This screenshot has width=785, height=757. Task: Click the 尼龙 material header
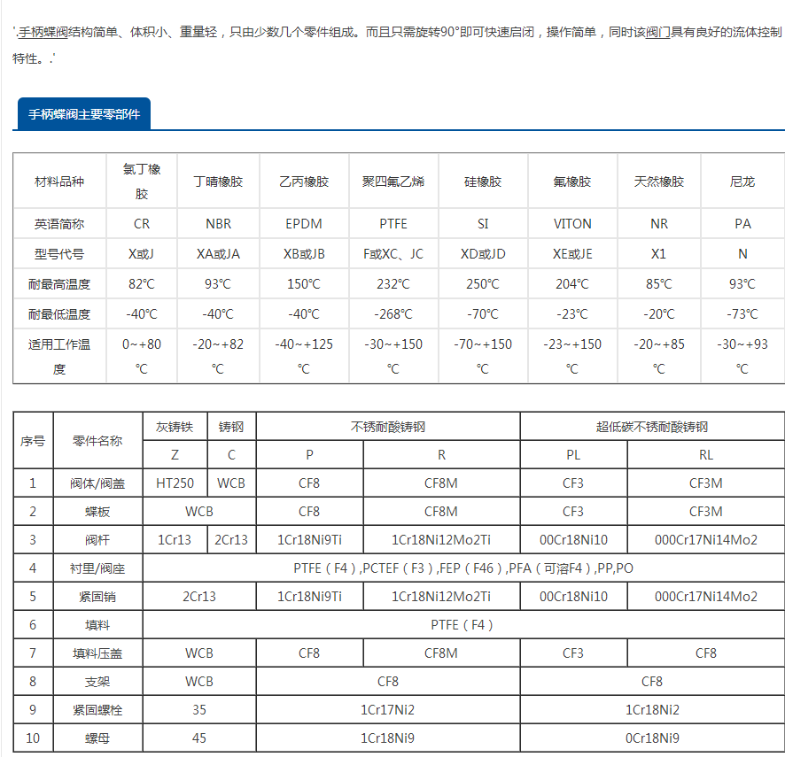[x=742, y=182]
